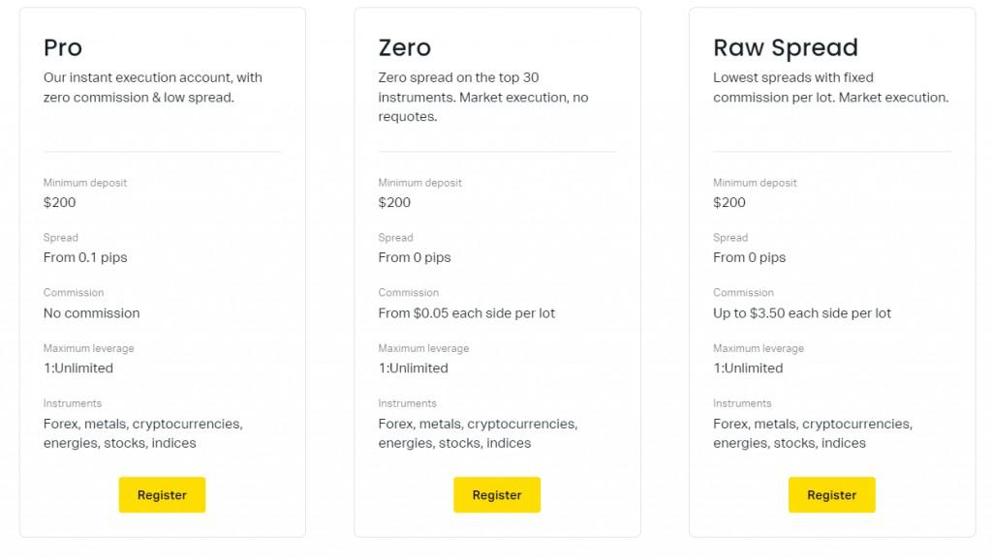The height and width of the screenshot is (559, 992).
Task: Click 'Up to $3.50 each side per lot'
Action: [801, 312]
